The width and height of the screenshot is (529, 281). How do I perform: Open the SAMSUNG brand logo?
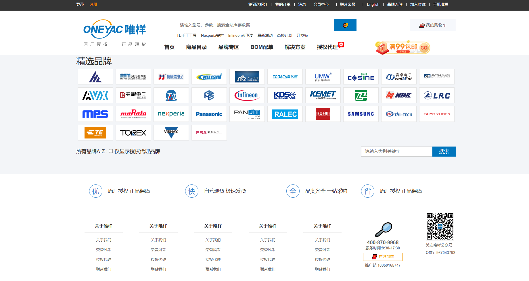tap(361, 114)
